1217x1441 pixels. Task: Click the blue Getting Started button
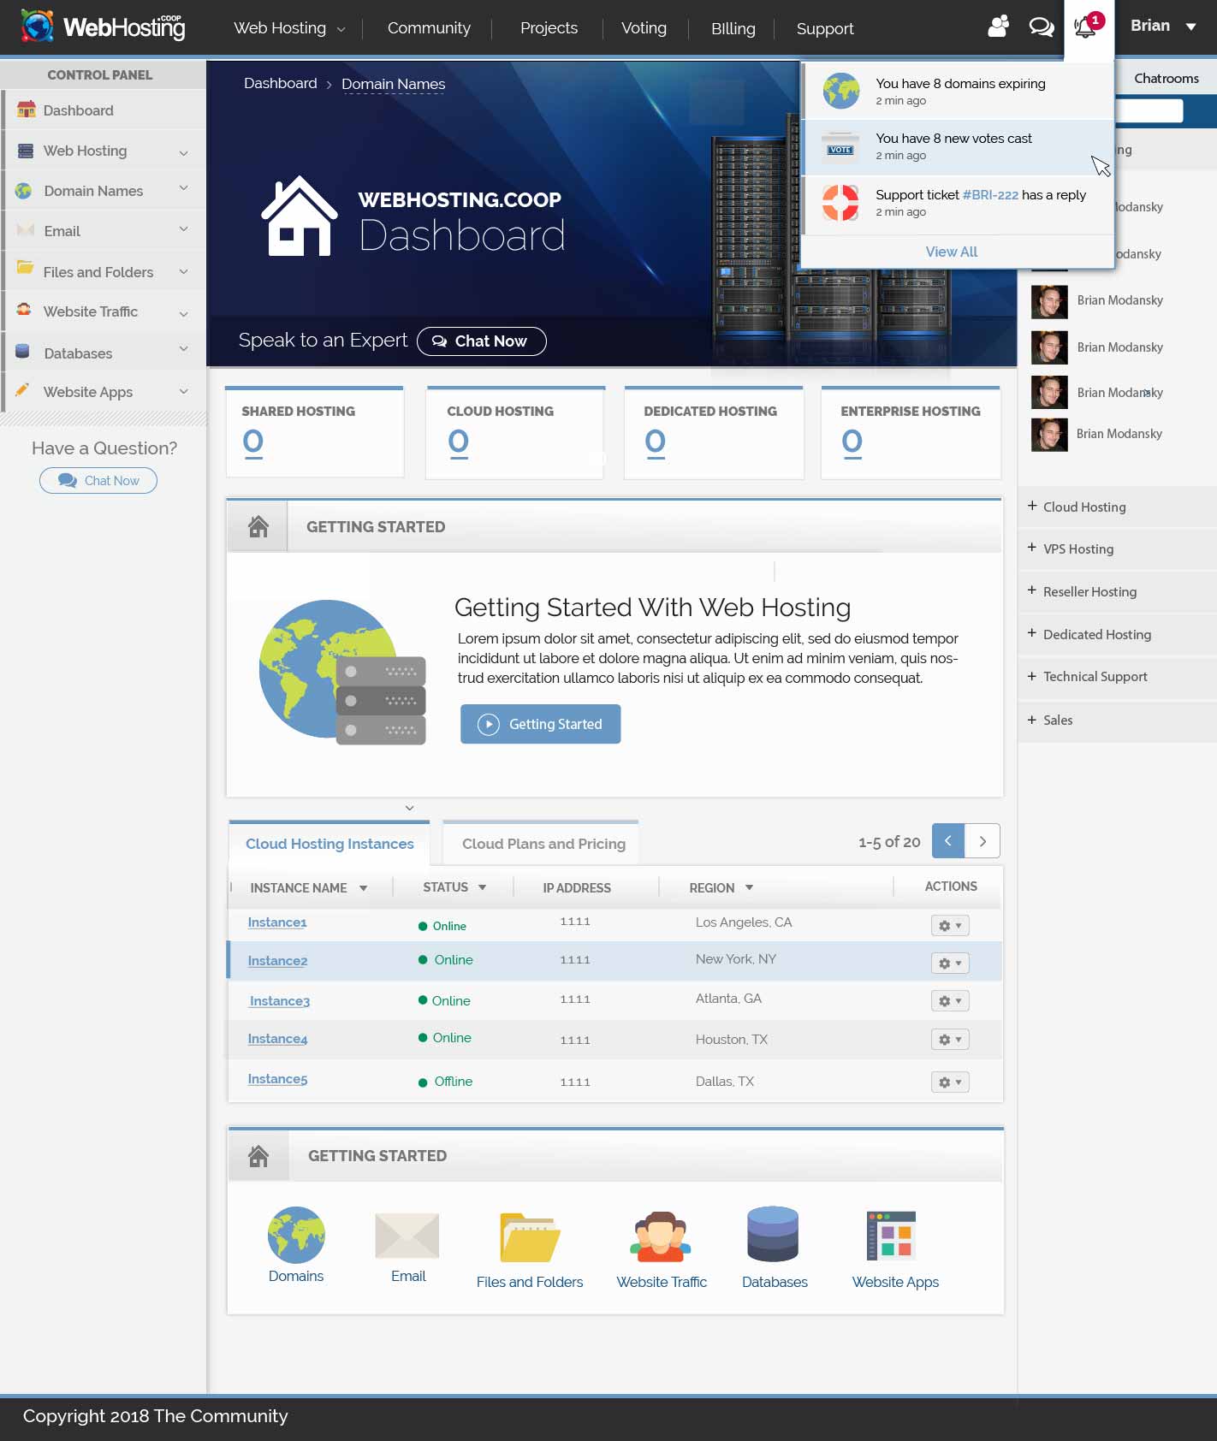[541, 724]
